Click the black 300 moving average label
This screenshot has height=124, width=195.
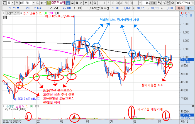point(57,13)
